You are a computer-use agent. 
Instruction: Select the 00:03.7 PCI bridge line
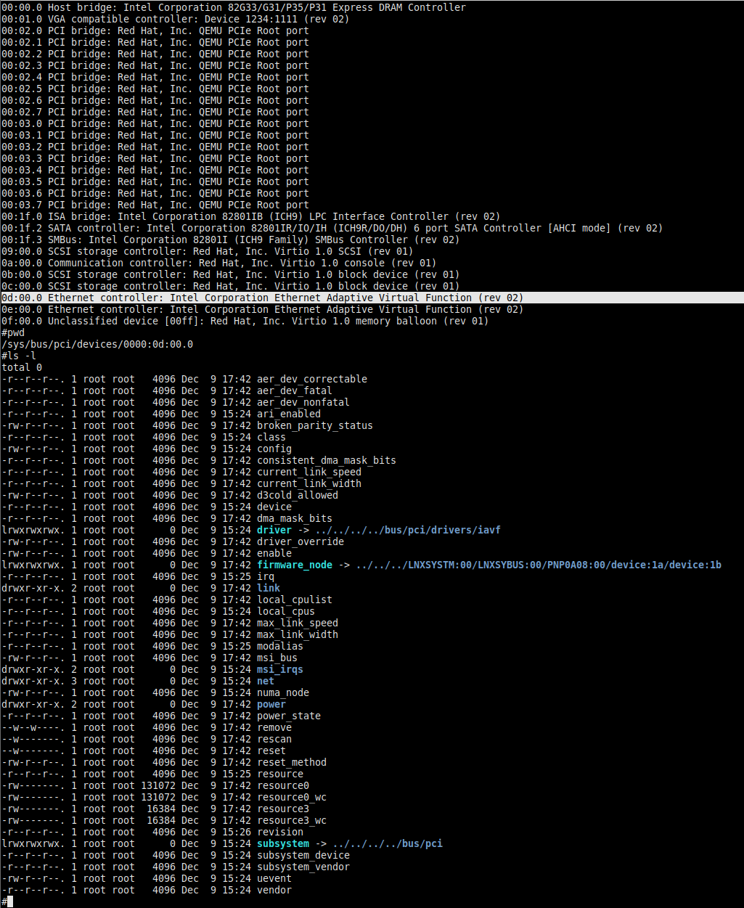click(x=155, y=205)
